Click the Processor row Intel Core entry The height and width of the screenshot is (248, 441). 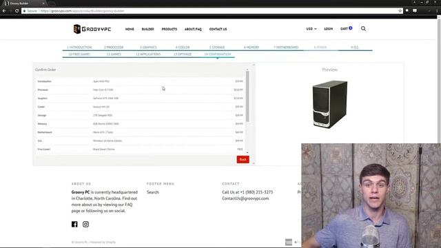tap(103, 90)
